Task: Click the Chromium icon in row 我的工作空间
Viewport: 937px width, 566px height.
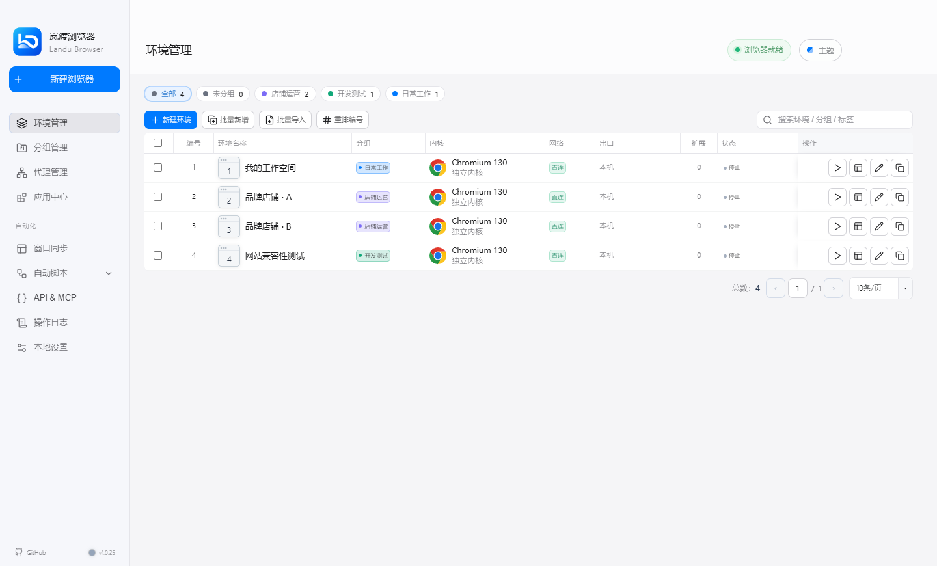Action: 438,168
